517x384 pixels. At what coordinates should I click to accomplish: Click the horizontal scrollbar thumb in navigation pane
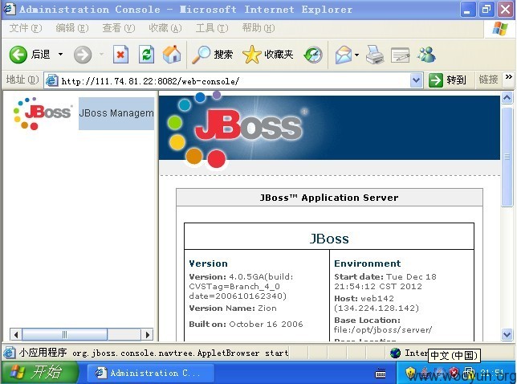coord(64,335)
